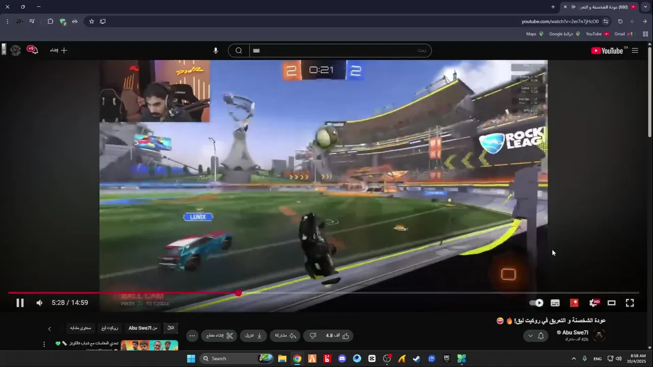The image size is (653, 367).
Task: Click the progress bar scrubber dot
Action: coord(238,293)
